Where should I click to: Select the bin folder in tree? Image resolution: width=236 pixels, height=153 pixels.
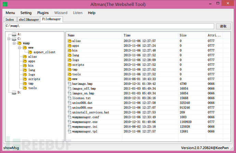click(31, 66)
